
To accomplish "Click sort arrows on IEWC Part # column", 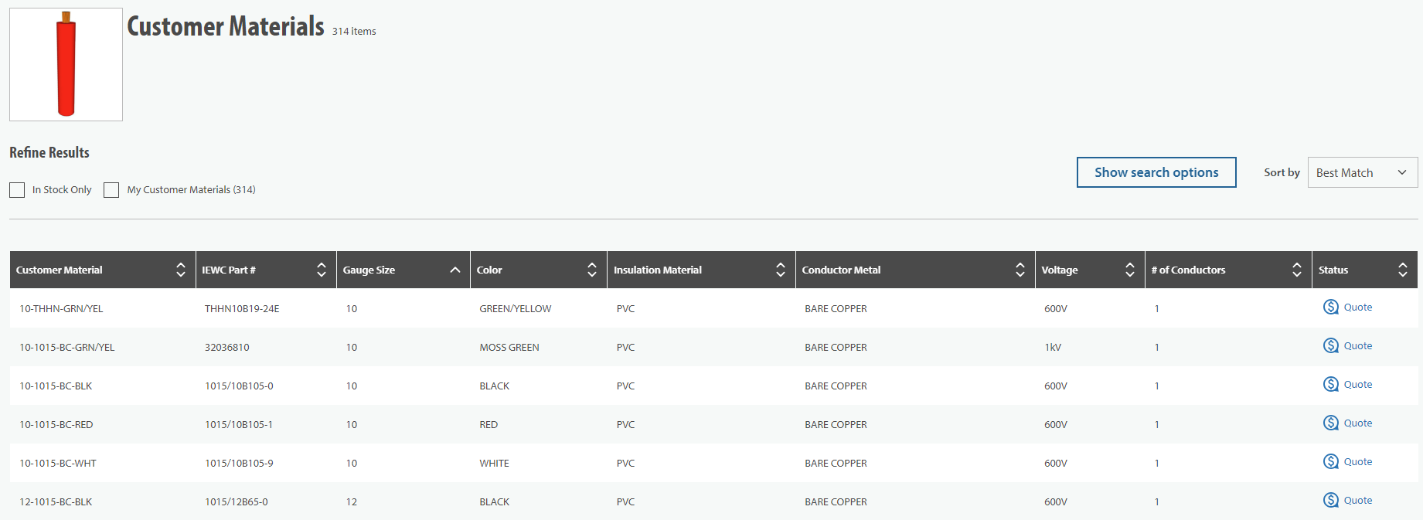I will tap(322, 270).
